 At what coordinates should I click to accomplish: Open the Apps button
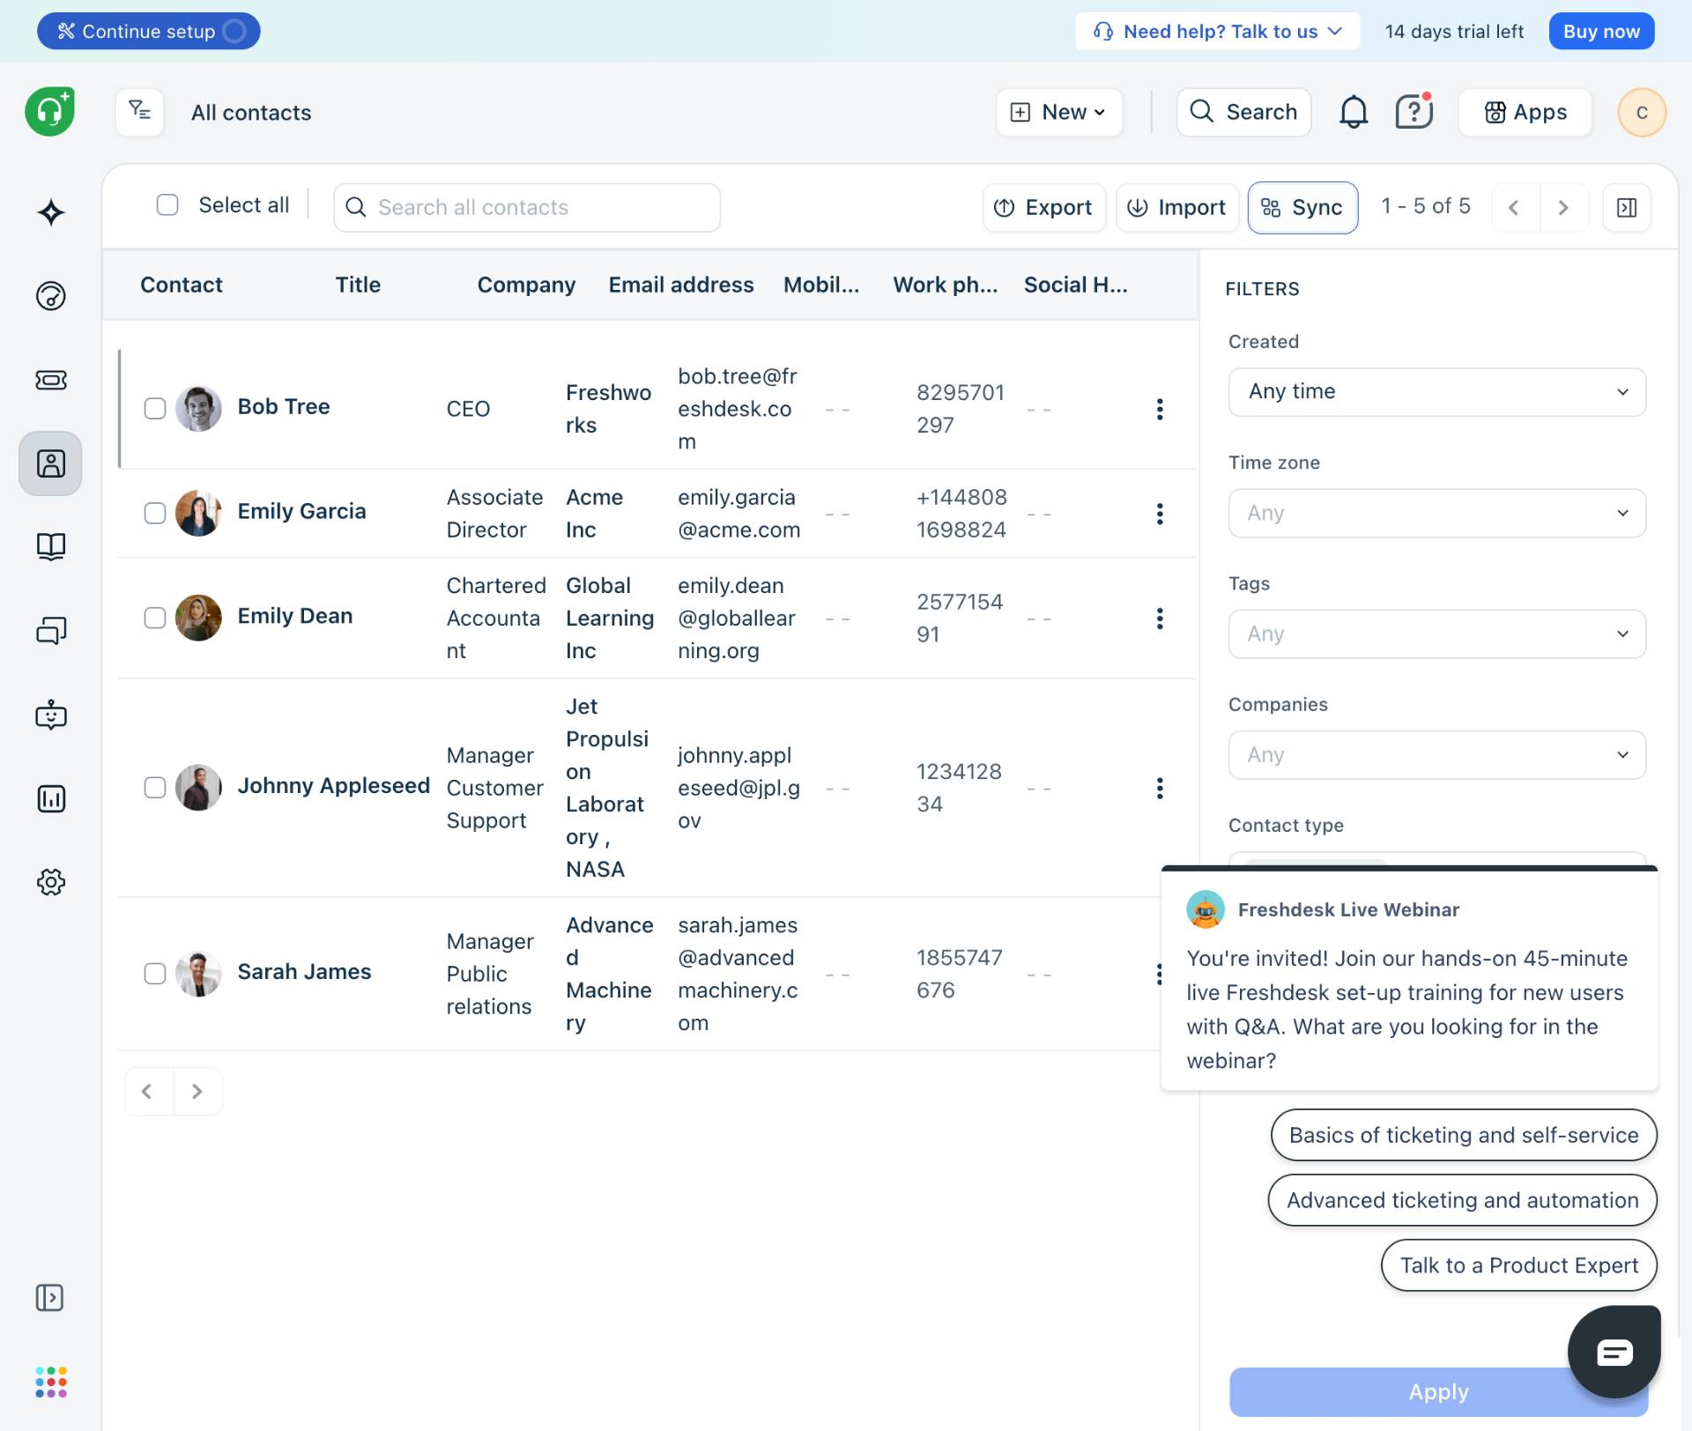click(x=1525, y=112)
